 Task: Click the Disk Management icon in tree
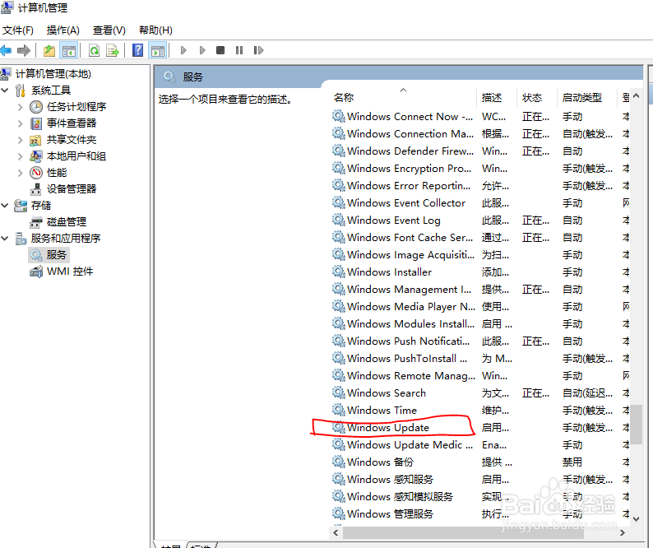click(36, 222)
